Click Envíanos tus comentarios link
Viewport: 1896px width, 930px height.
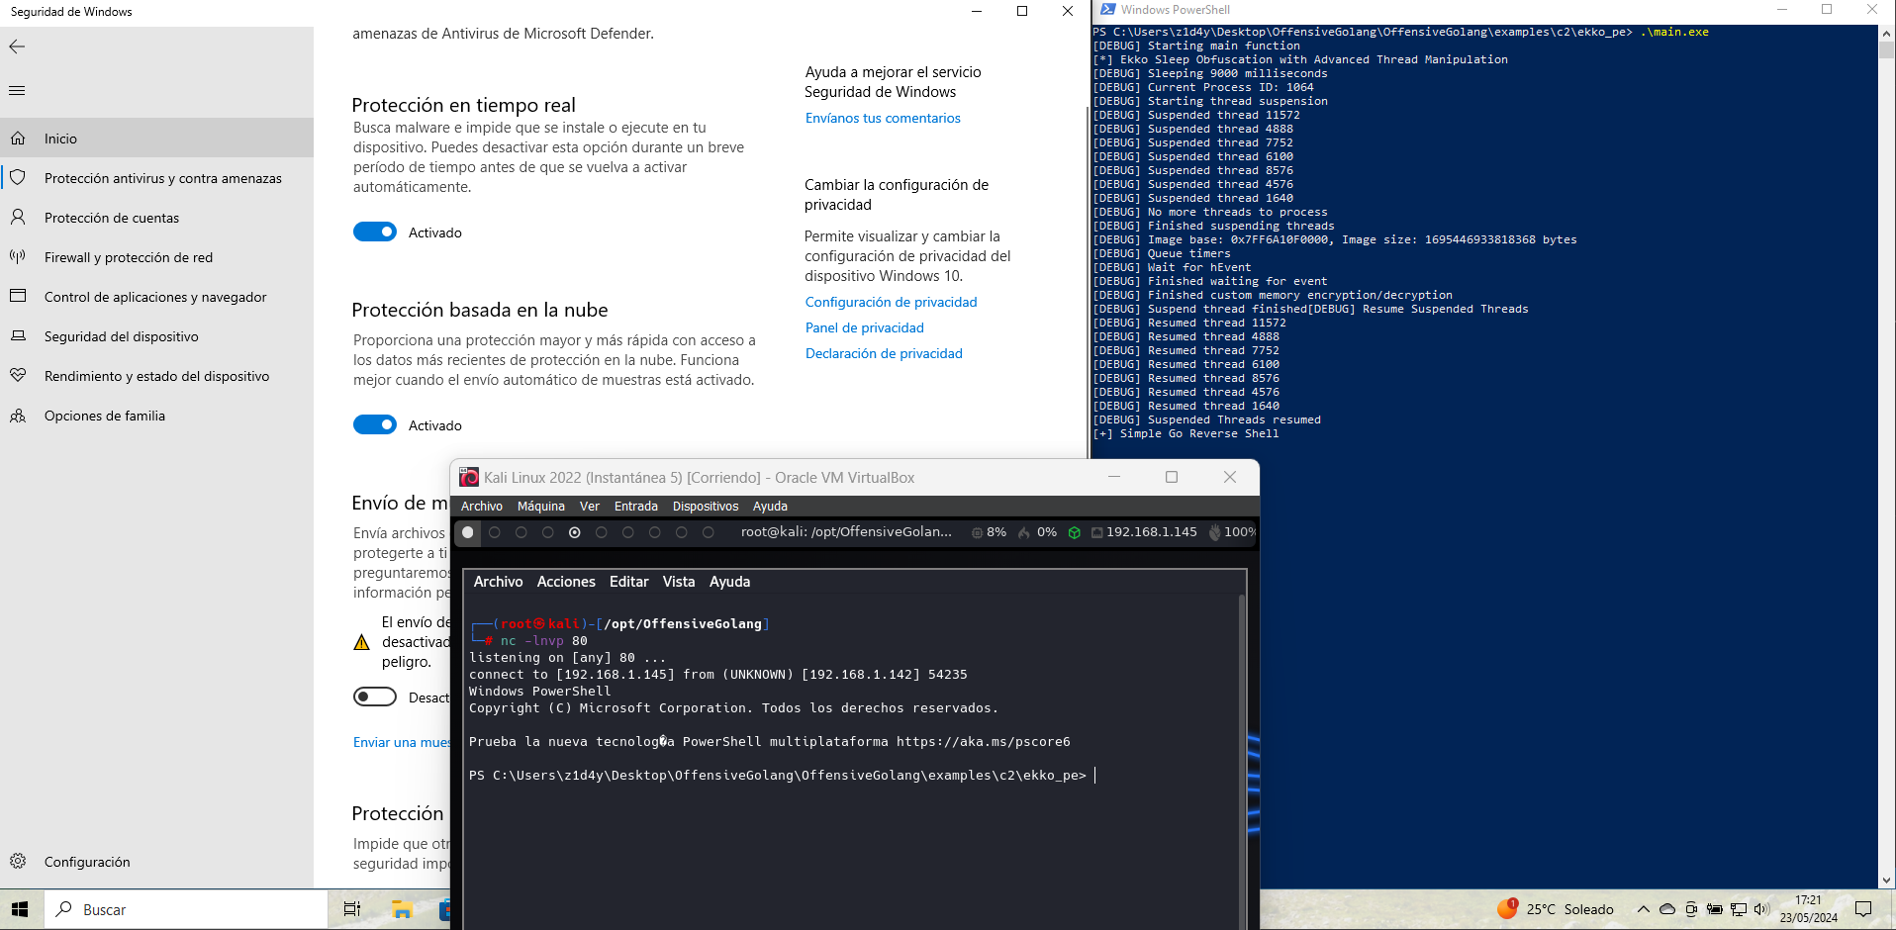883,118
